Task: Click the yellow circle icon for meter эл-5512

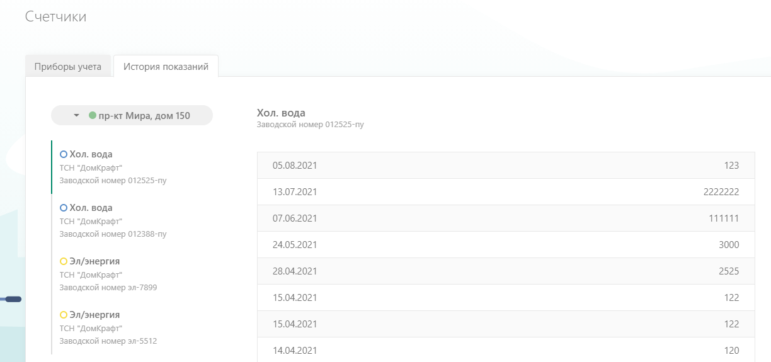Action: tap(63, 315)
